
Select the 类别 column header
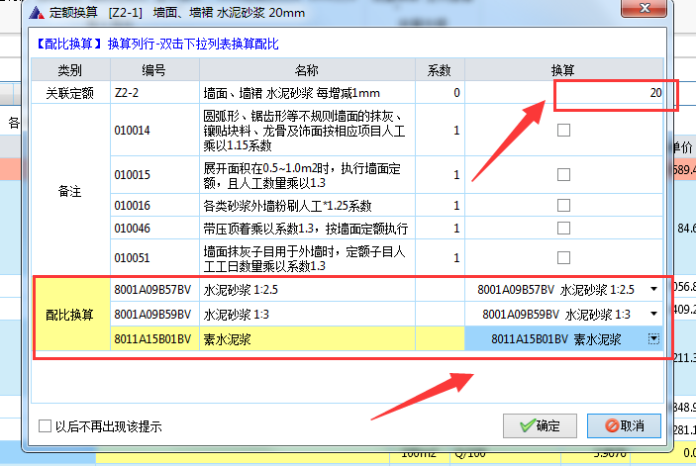click(x=70, y=70)
